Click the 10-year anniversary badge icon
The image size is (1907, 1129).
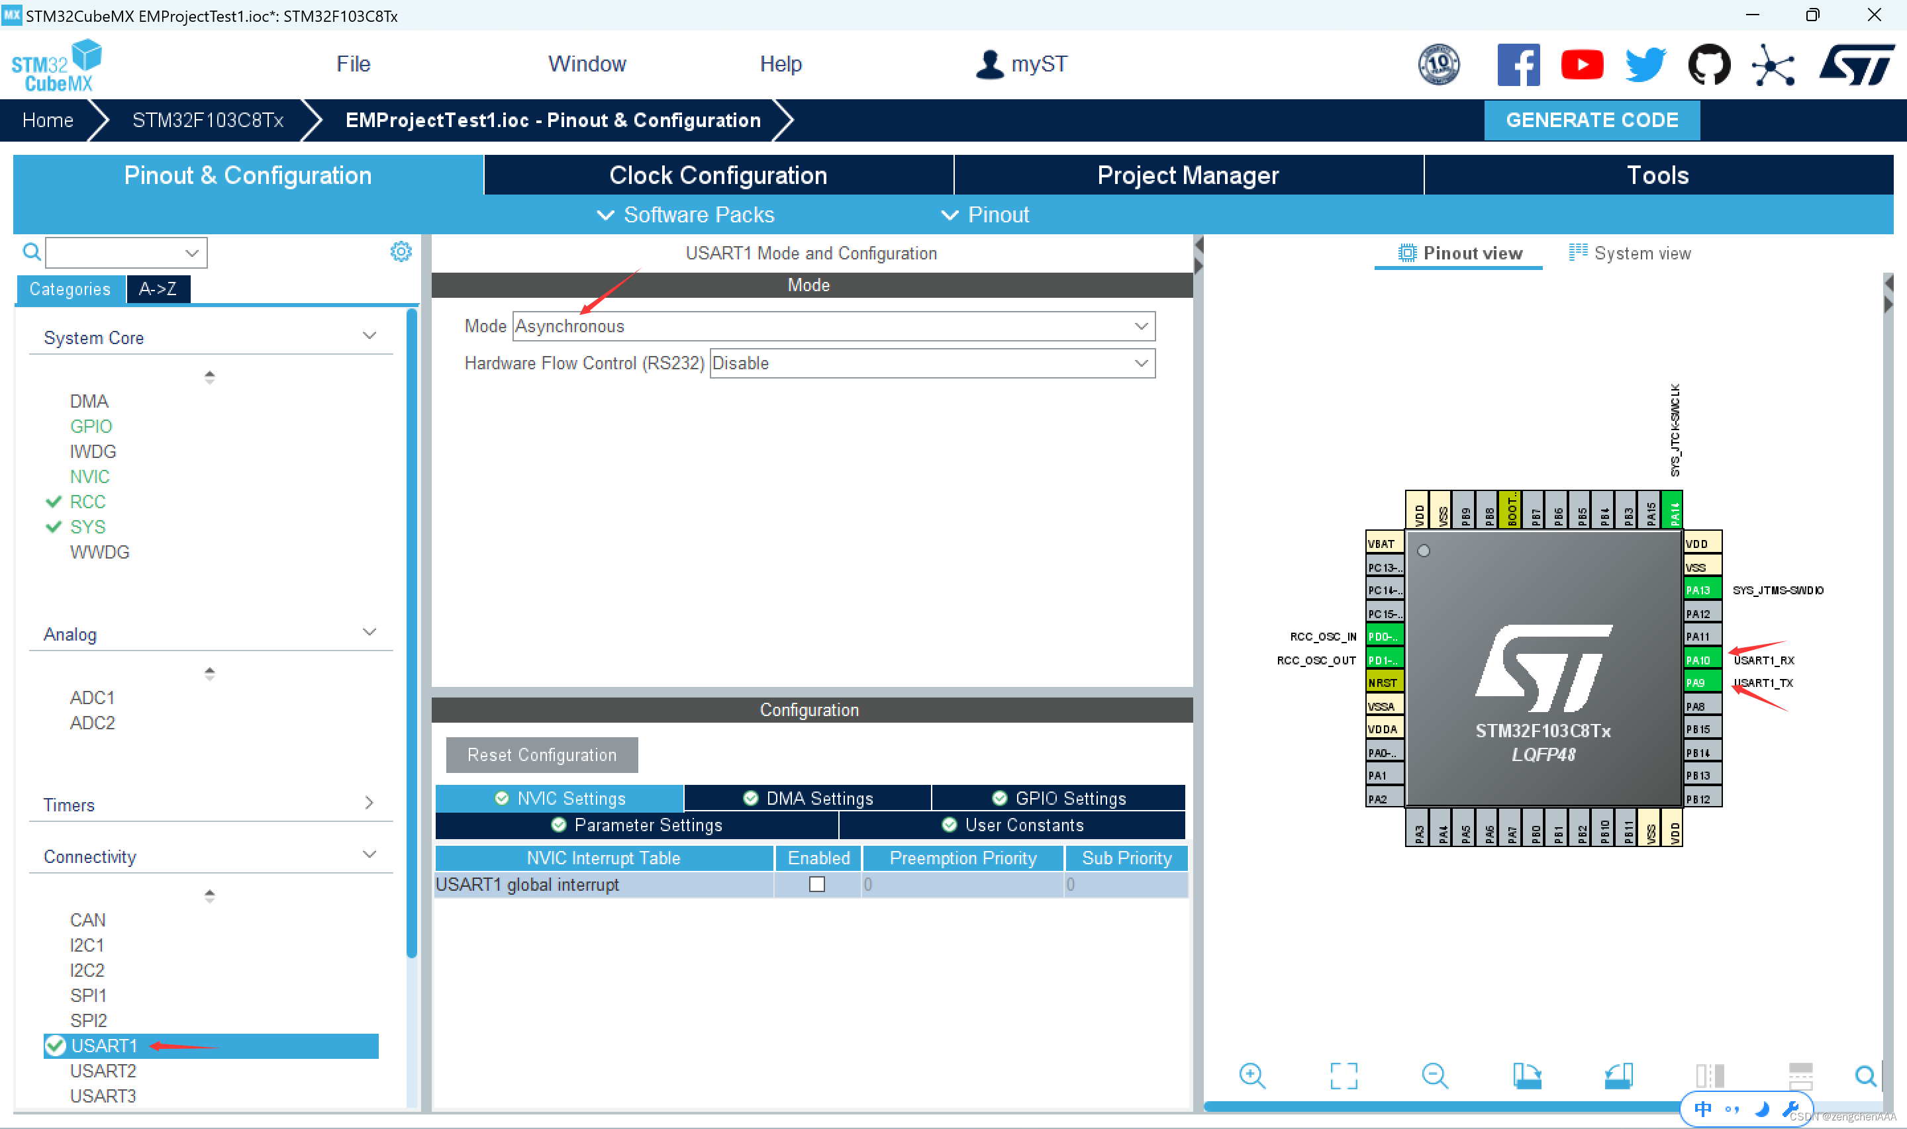(1438, 65)
